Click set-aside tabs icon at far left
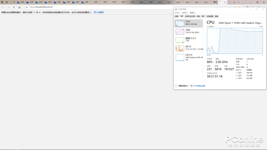The height and width of the screenshot is (150, 267). (2, 2)
